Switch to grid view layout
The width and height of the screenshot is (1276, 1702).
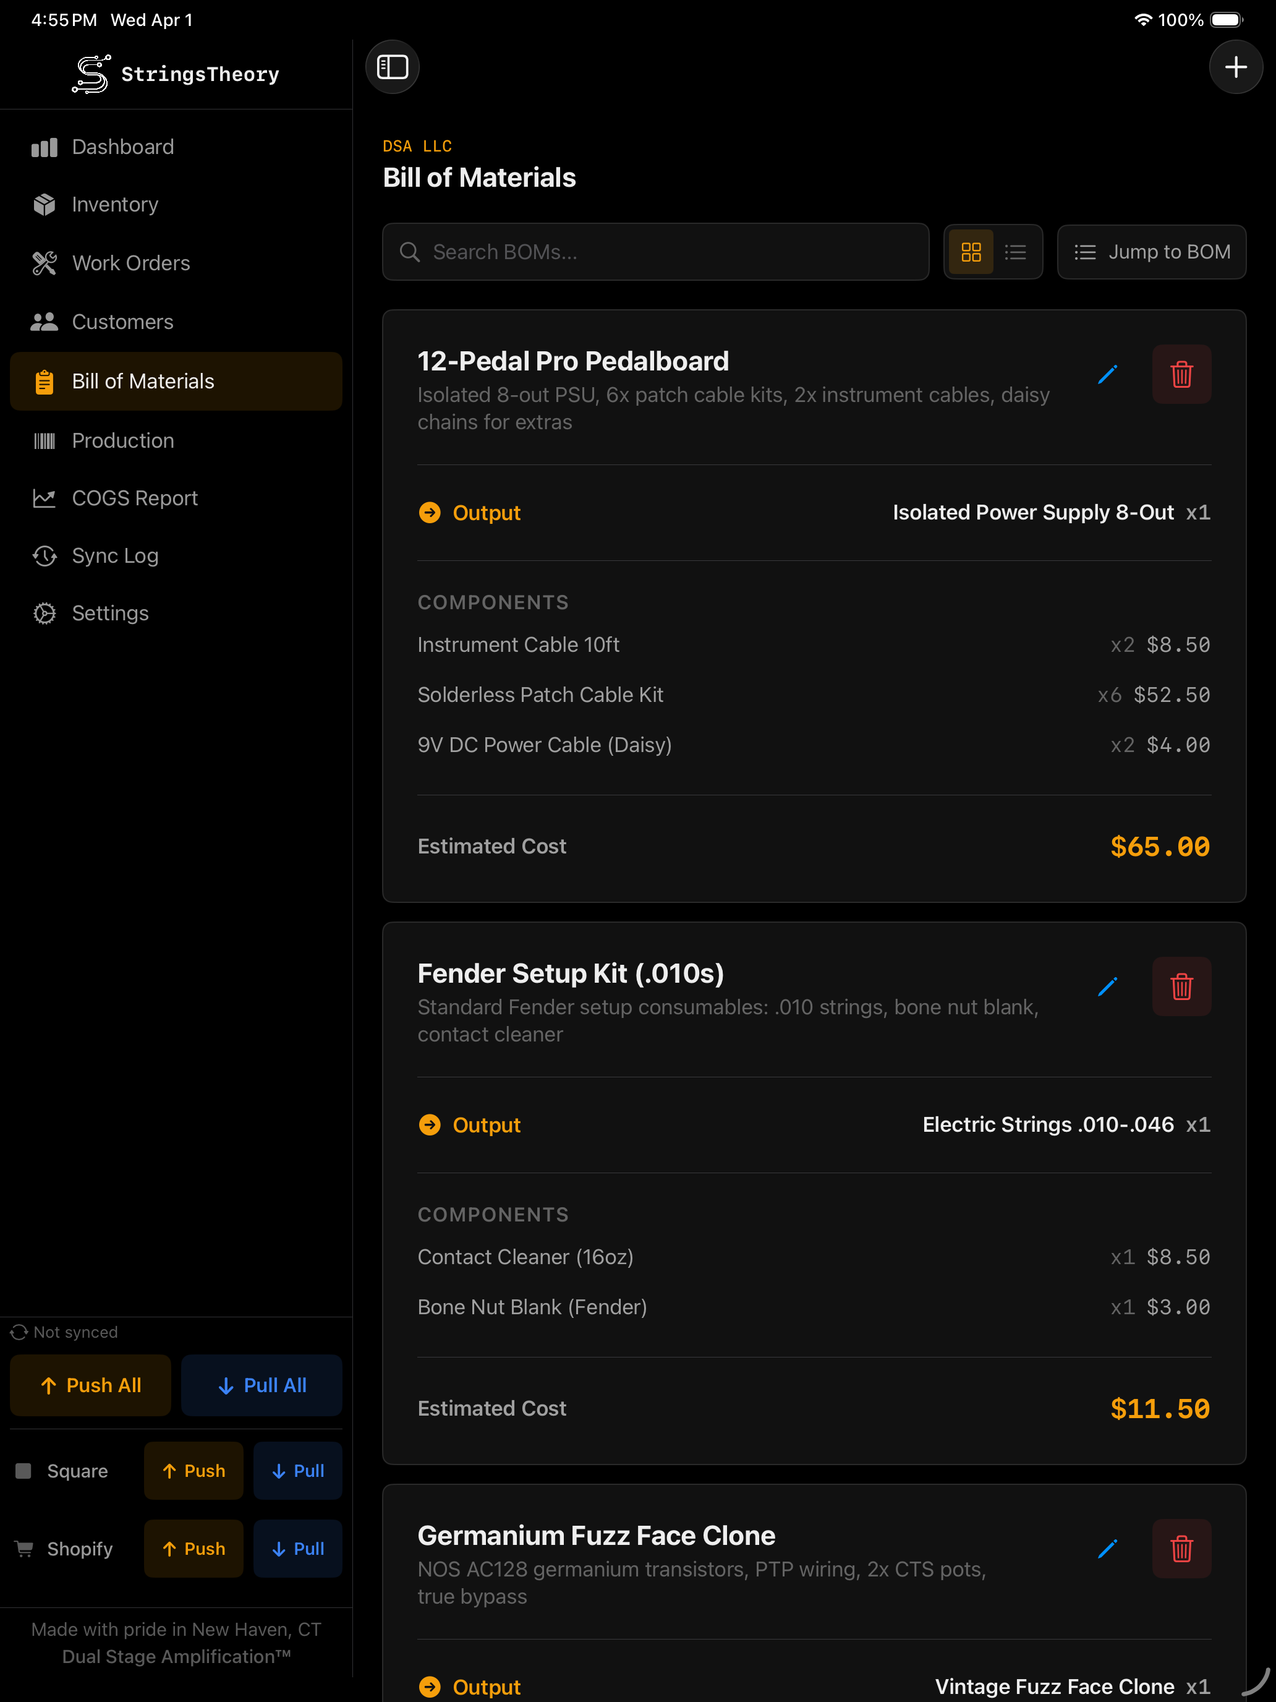pyautogui.click(x=971, y=252)
